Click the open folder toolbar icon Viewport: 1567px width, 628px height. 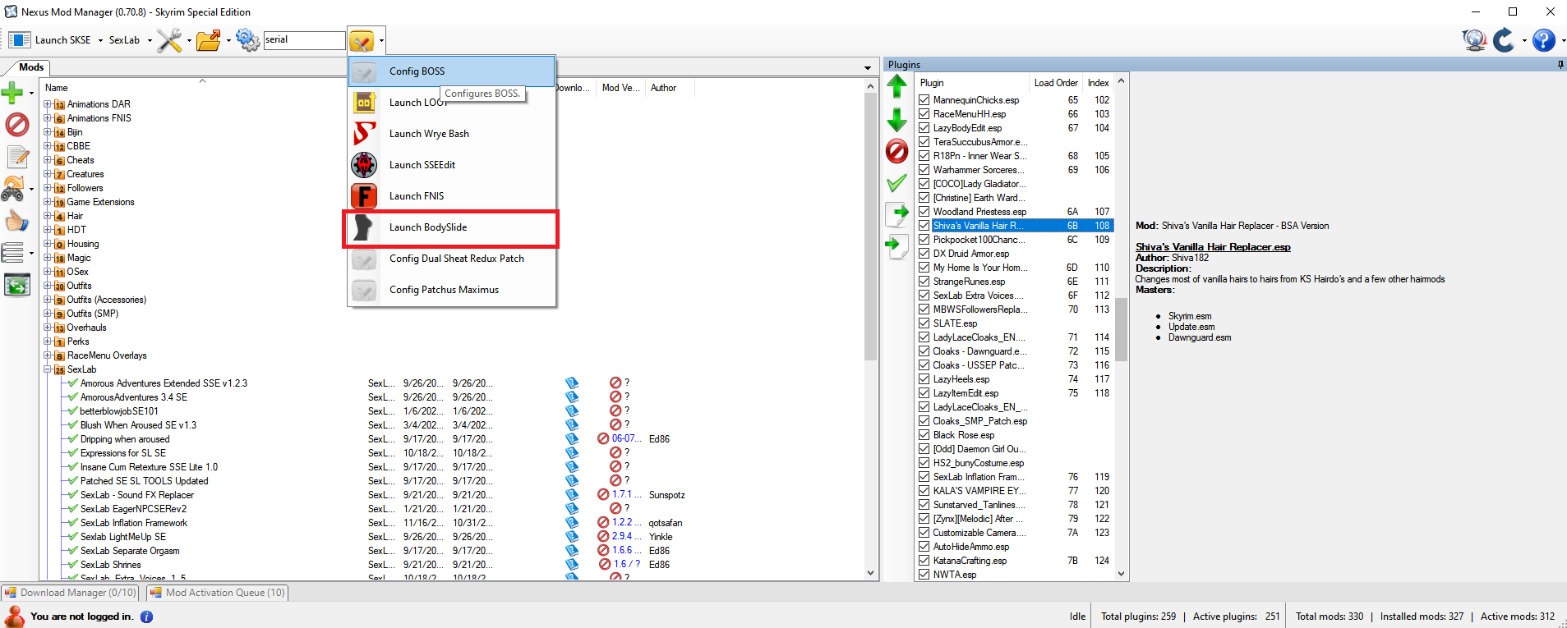click(x=209, y=40)
